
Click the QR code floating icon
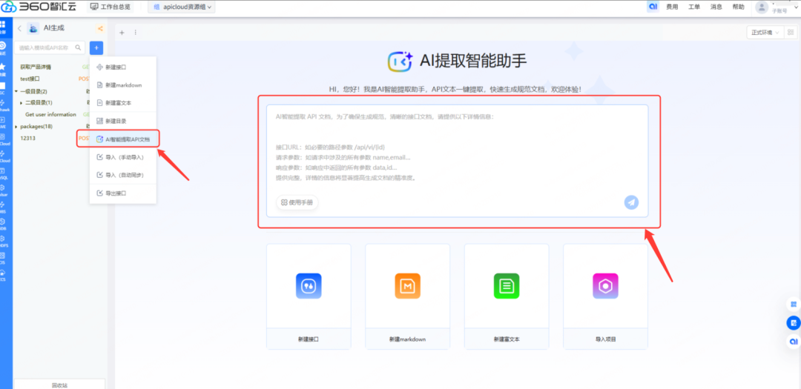click(x=794, y=305)
